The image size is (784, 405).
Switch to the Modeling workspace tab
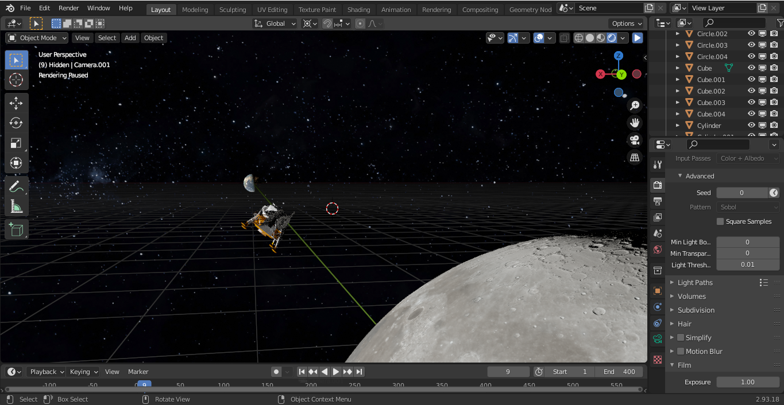tap(195, 9)
